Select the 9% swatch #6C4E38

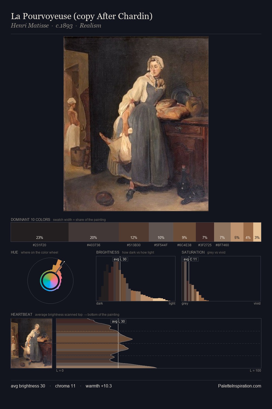(184, 232)
